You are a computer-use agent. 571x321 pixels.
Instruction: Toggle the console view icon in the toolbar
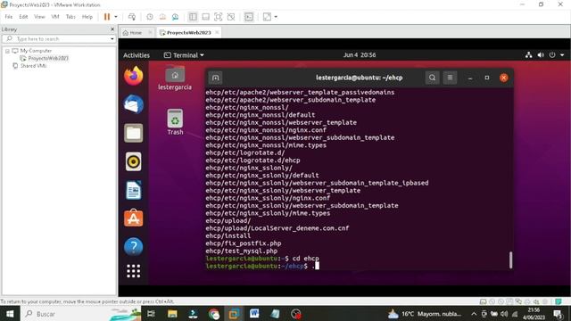pyautogui.click(x=249, y=17)
